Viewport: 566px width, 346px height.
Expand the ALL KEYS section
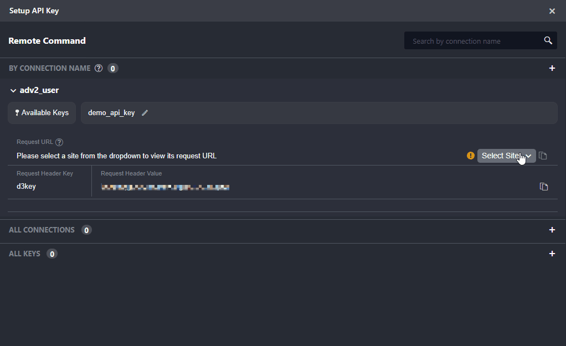coord(552,254)
